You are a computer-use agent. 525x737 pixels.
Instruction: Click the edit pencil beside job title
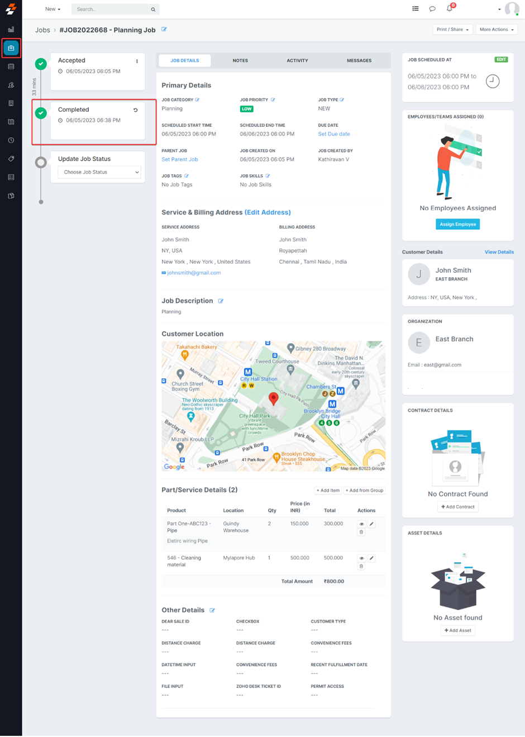tap(164, 30)
